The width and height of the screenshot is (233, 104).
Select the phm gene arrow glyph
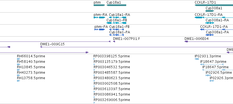pos(99,5)
